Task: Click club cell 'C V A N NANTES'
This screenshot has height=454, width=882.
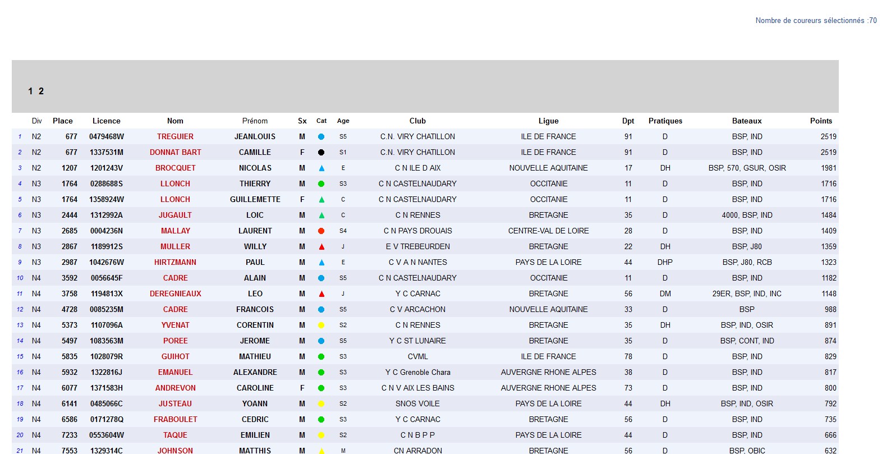Action: (417, 262)
